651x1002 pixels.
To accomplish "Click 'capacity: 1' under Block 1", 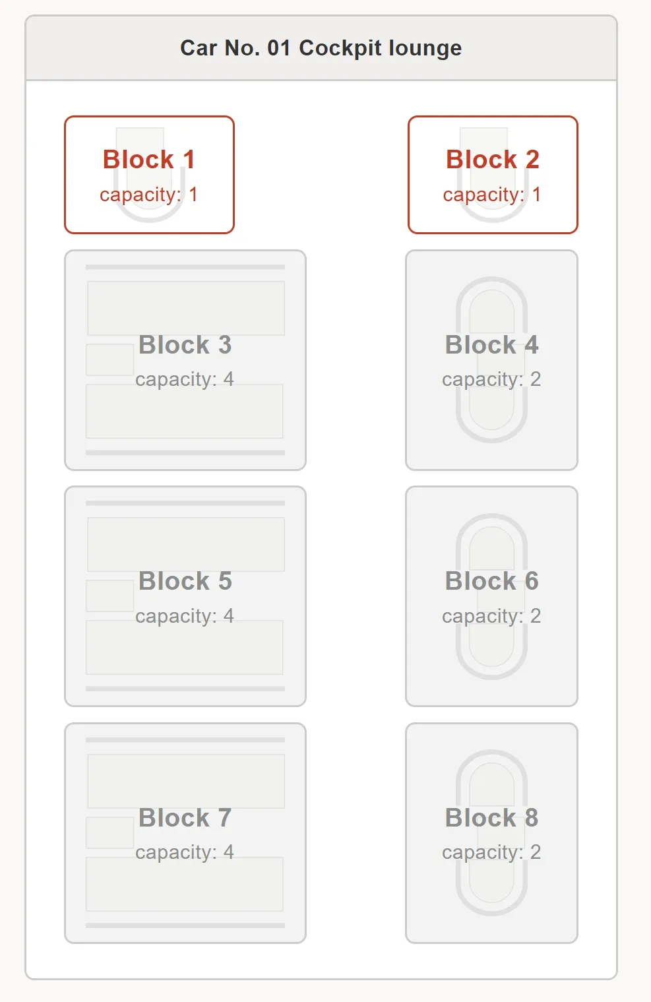I will click(x=148, y=195).
